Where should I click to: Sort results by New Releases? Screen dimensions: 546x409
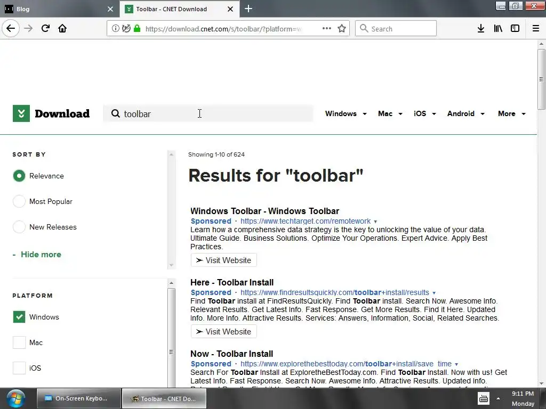[19, 227]
